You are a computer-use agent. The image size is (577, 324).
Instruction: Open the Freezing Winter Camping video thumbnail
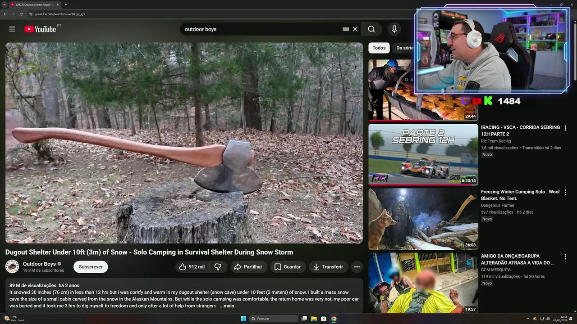pos(423,219)
